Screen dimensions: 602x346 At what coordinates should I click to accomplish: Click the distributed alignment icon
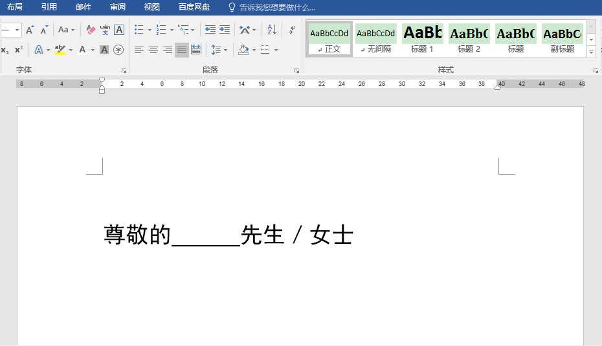[x=196, y=50]
